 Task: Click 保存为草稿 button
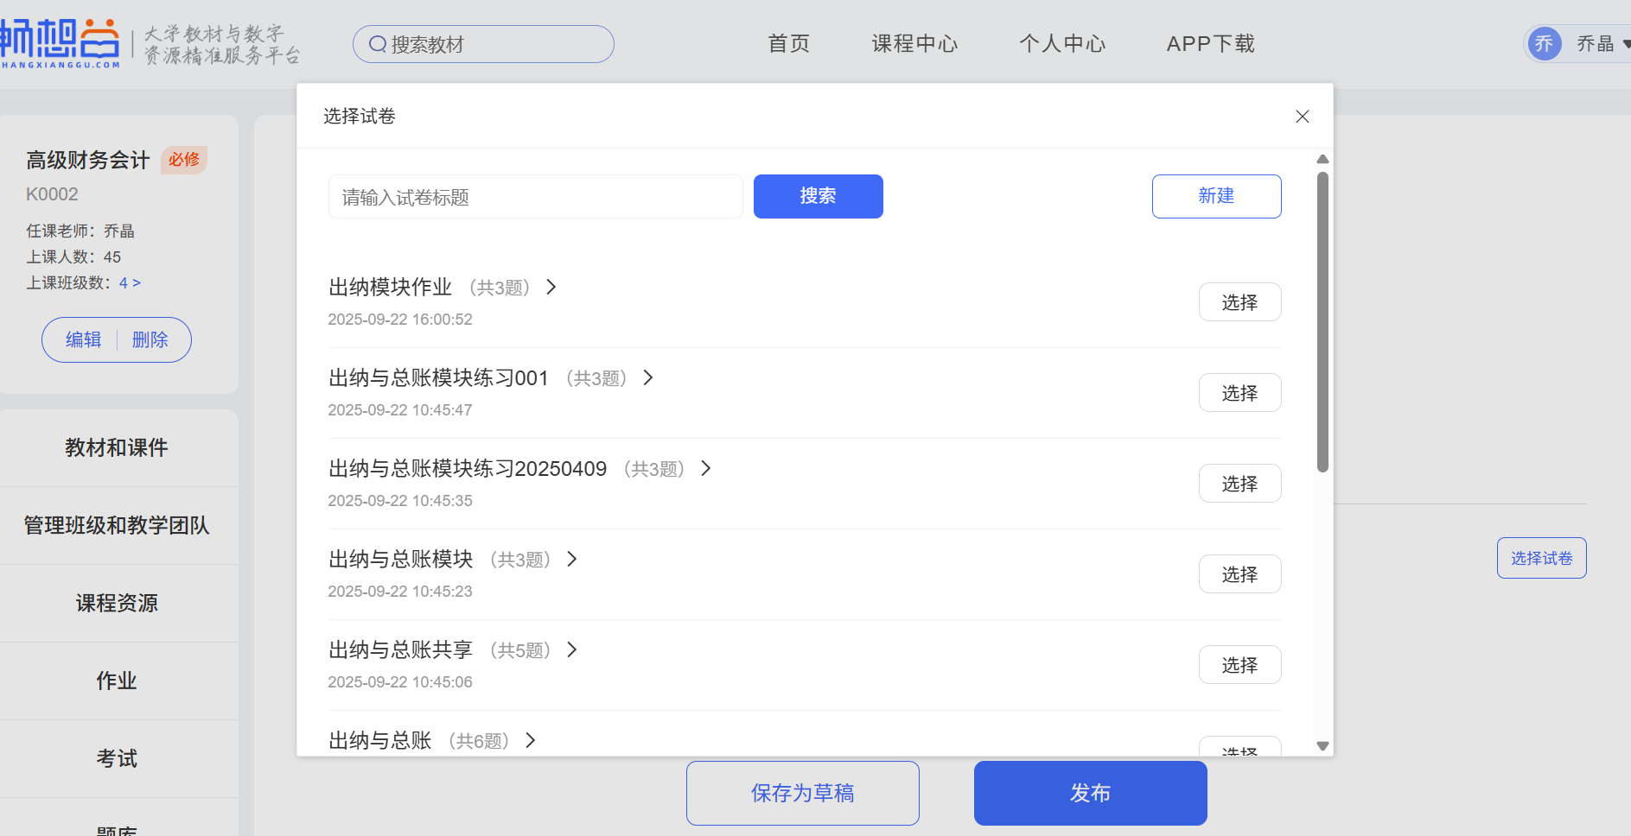(802, 793)
